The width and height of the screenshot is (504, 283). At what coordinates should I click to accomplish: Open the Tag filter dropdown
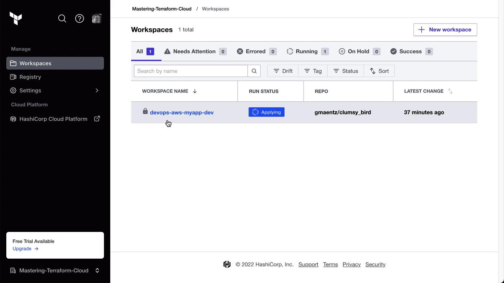pyautogui.click(x=313, y=71)
